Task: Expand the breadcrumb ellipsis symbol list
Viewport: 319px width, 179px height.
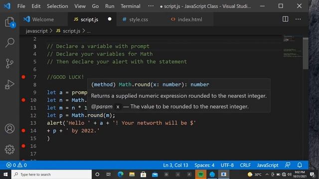Action: 89,31
